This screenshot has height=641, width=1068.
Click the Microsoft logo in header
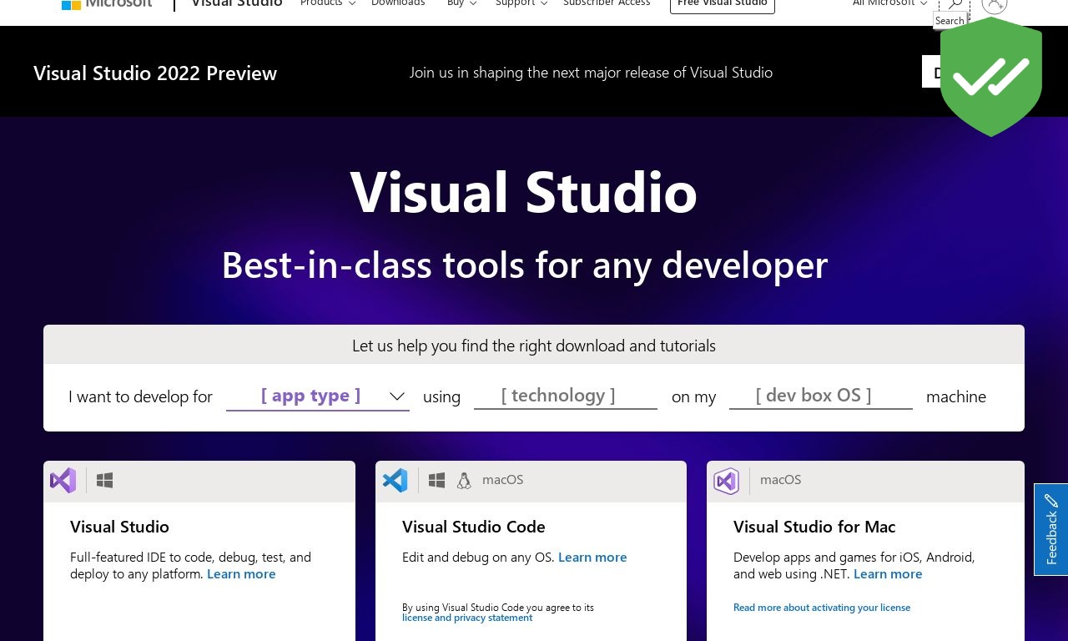107,3
